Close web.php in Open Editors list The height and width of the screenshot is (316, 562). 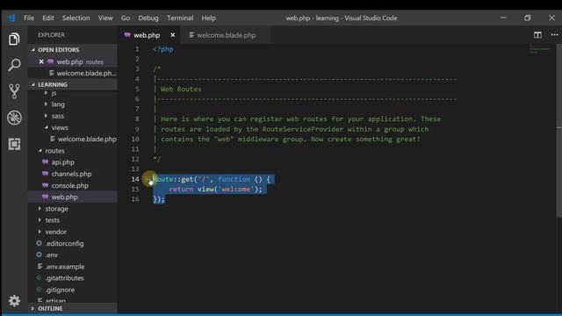coord(41,61)
